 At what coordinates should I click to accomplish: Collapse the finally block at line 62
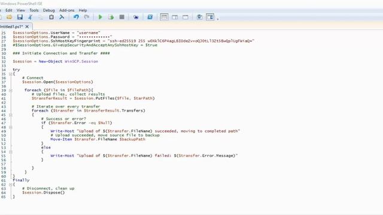point(11,185)
